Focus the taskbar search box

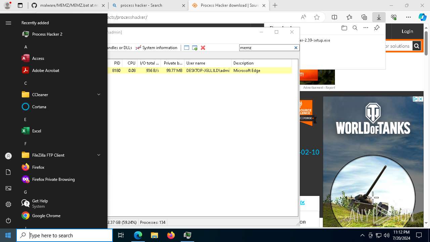click(x=64, y=235)
